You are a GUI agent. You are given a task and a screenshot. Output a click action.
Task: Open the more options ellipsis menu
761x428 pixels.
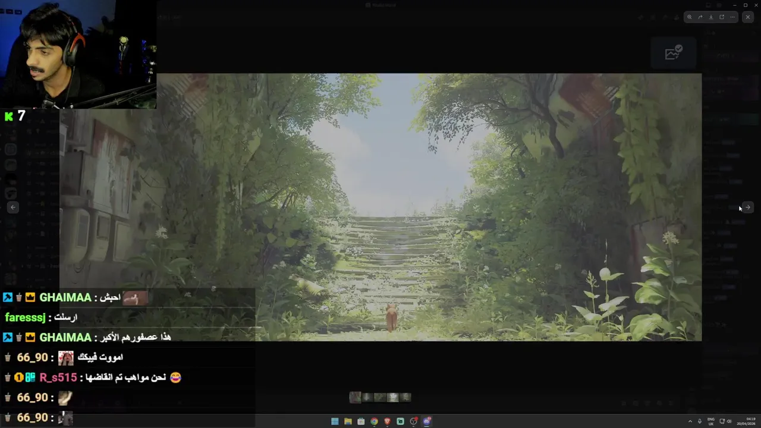(732, 17)
